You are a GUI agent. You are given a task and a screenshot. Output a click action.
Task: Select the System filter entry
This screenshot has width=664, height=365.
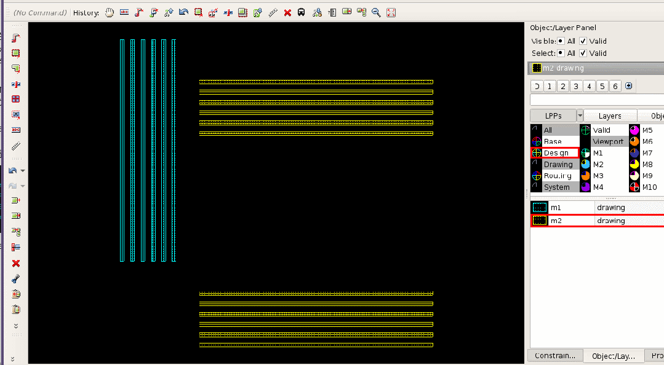[555, 187]
